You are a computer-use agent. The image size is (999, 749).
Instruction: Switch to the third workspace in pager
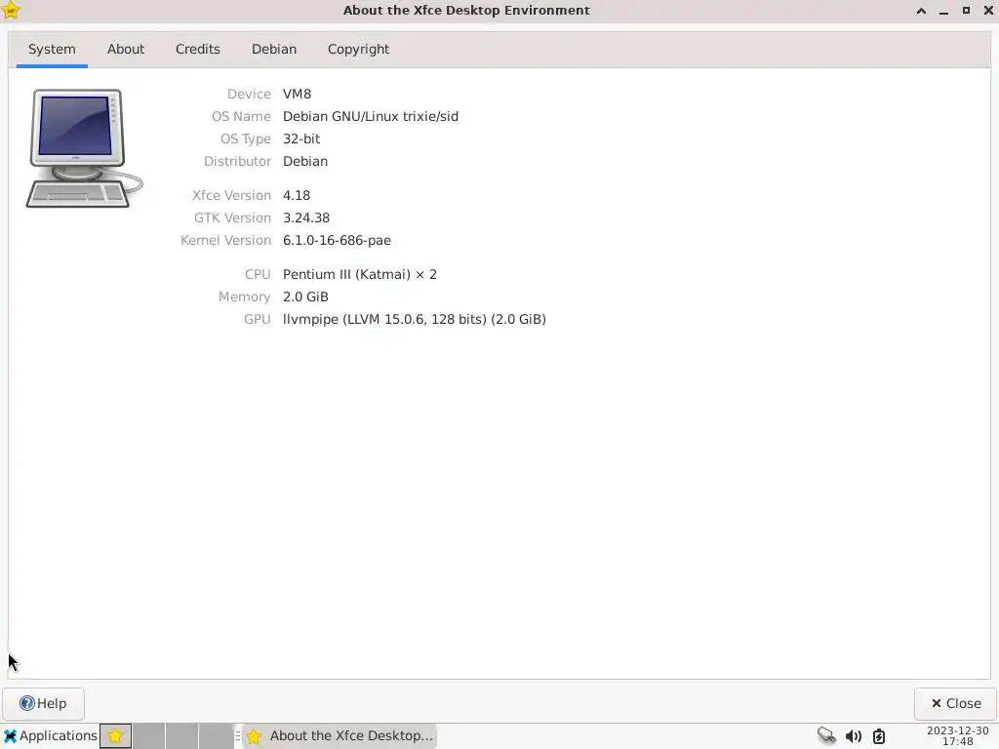(181, 735)
